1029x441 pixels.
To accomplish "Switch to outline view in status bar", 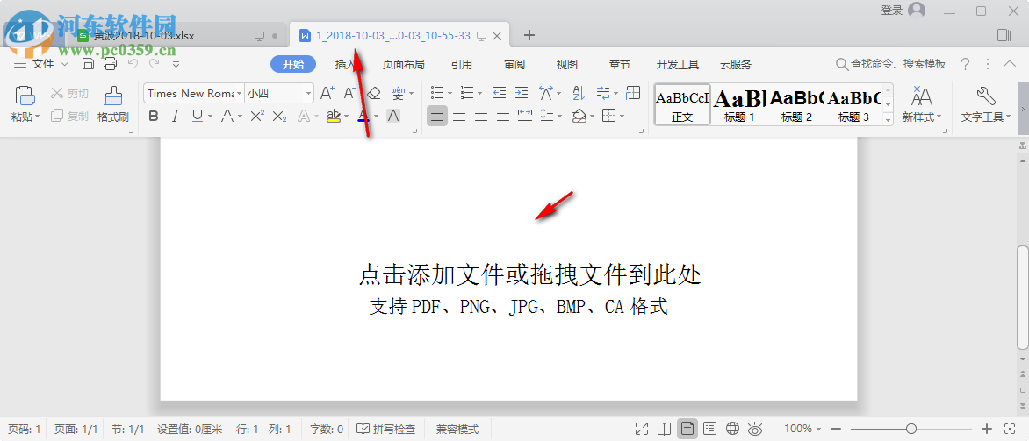I will coord(709,430).
